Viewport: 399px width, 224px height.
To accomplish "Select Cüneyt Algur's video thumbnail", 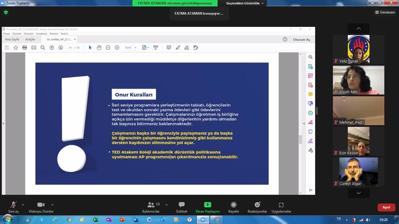I will coord(358,172).
